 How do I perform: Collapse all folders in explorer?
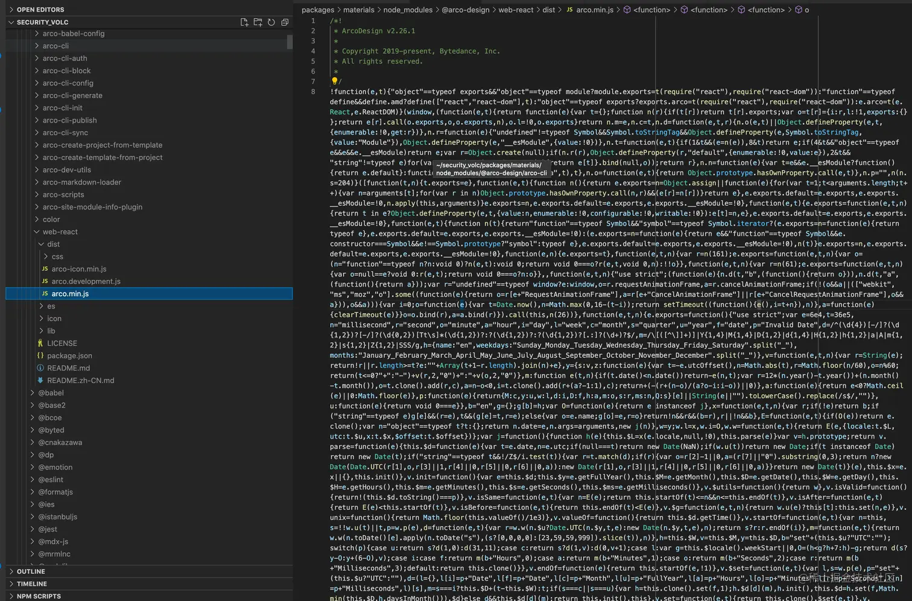[x=285, y=22]
